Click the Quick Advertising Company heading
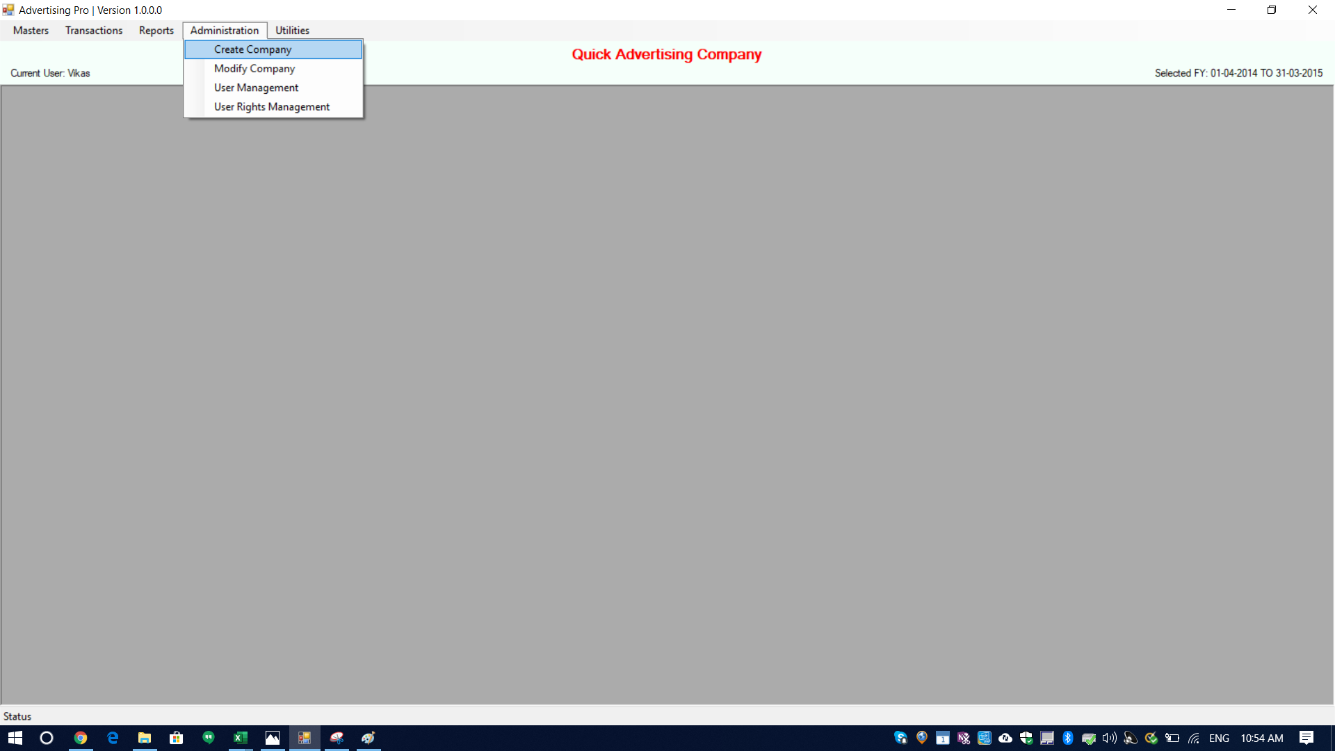Image resolution: width=1335 pixels, height=751 pixels. click(667, 54)
